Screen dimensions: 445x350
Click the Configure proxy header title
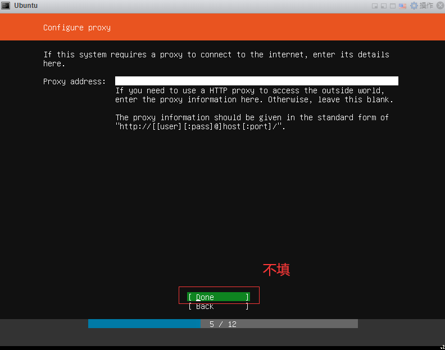(77, 28)
